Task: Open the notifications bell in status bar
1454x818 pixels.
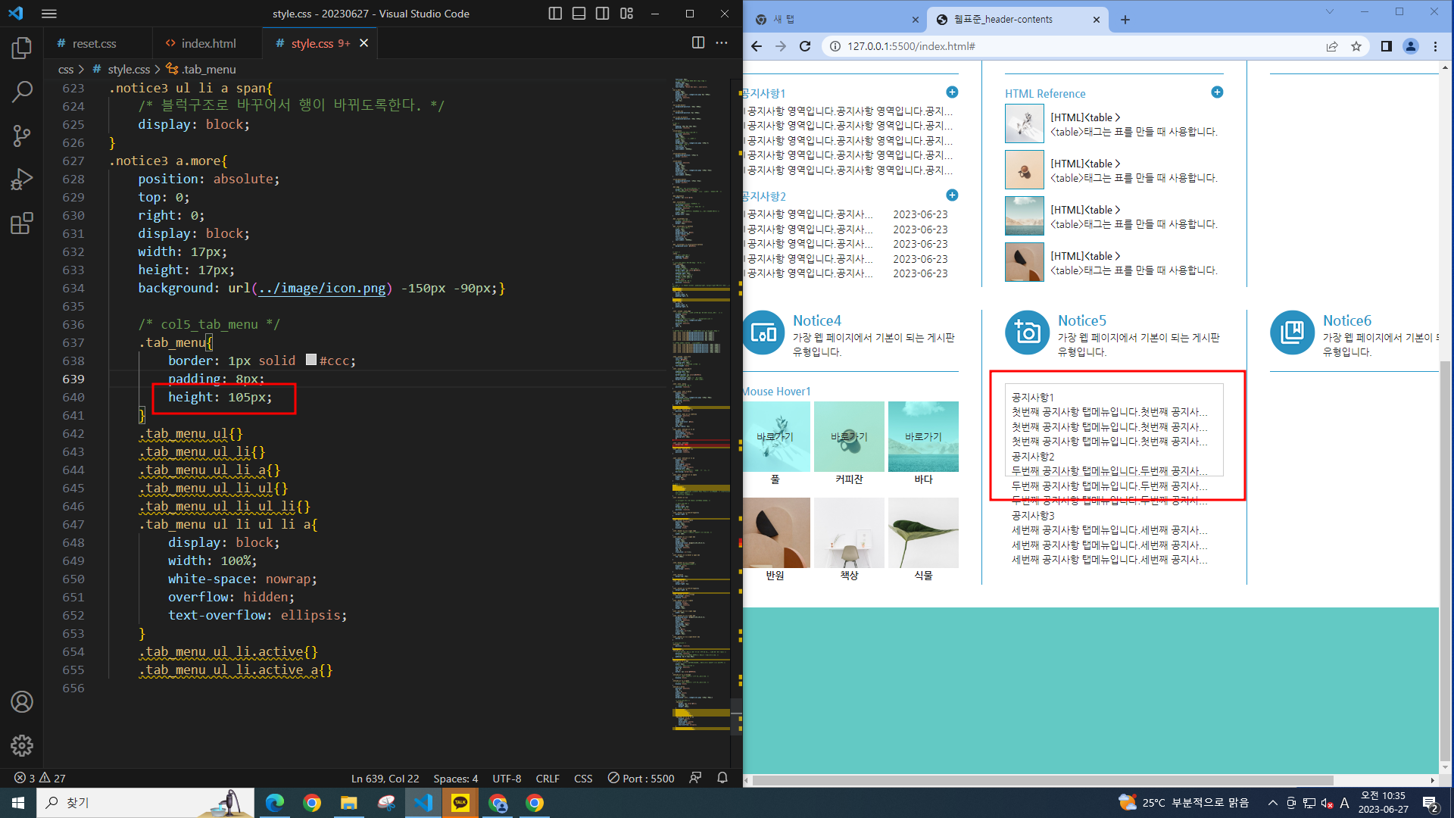Action: pos(722,778)
